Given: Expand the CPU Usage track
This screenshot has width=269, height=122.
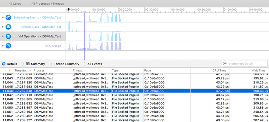Looking at the screenshot, I should click(x=3, y=46).
